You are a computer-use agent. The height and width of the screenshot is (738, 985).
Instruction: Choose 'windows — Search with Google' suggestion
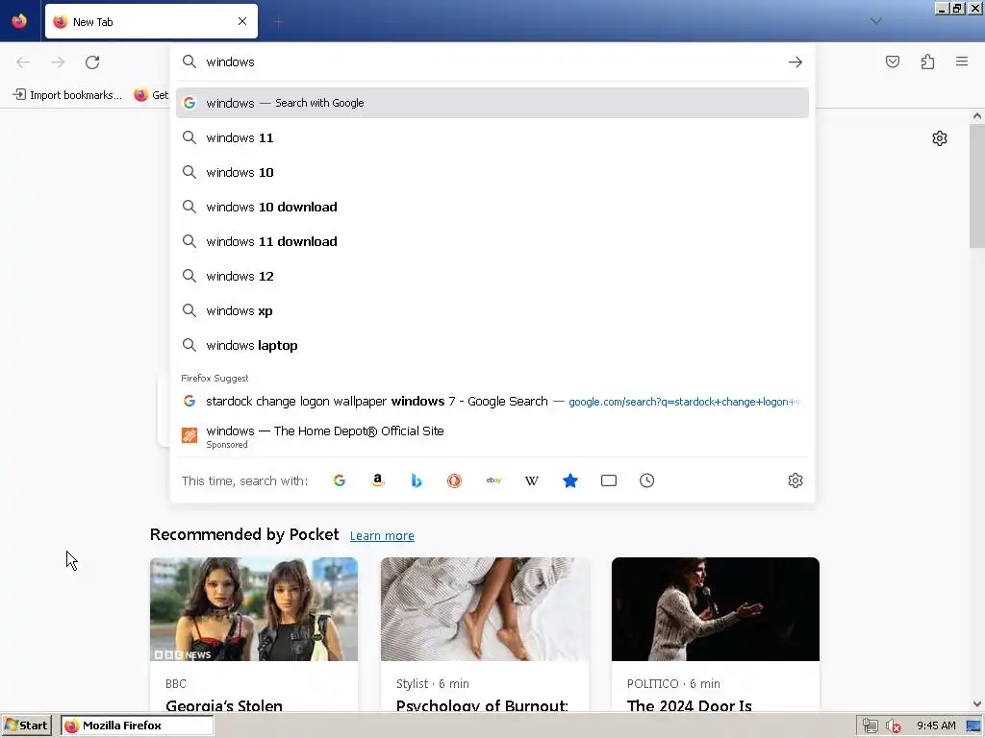[x=492, y=103]
